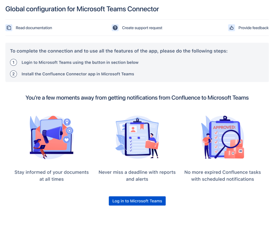Click the 'You're a few moments away' headline
Viewport: 274px width, 228px height.
[x=137, y=98]
